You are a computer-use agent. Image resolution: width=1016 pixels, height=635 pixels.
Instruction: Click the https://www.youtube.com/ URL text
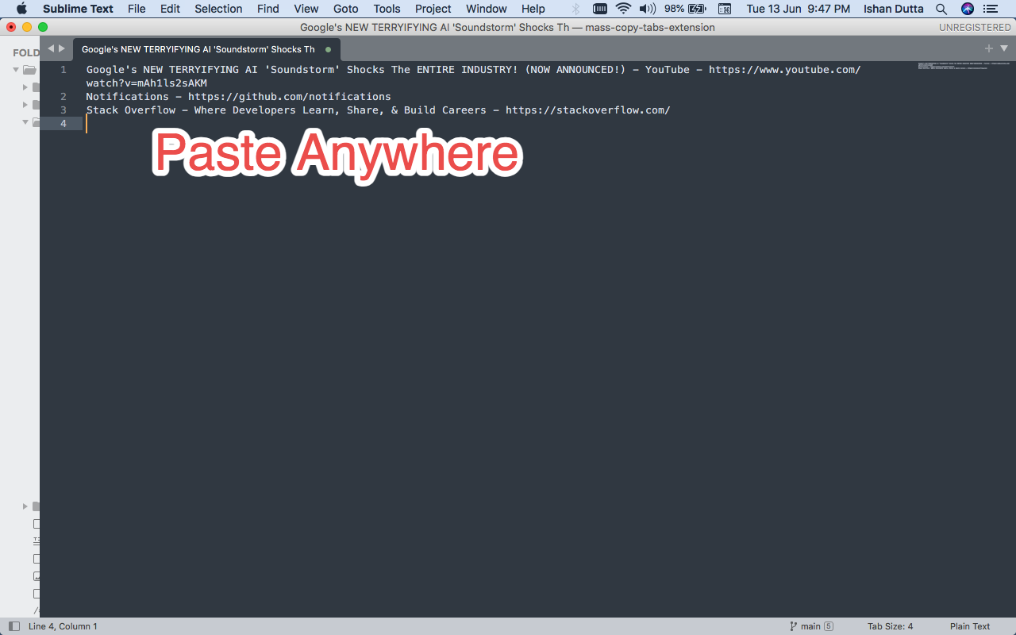[x=785, y=70]
